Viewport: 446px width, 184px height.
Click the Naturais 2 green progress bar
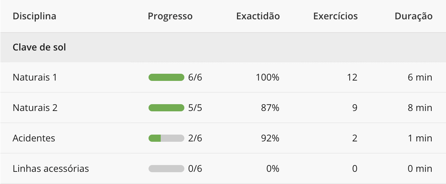166,108
